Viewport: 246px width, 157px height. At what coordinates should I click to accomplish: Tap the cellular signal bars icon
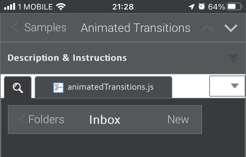click(10, 7)
